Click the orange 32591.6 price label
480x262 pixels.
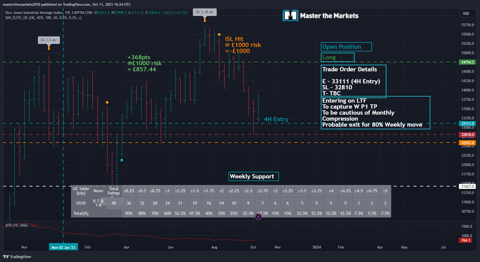click(467, 143)
